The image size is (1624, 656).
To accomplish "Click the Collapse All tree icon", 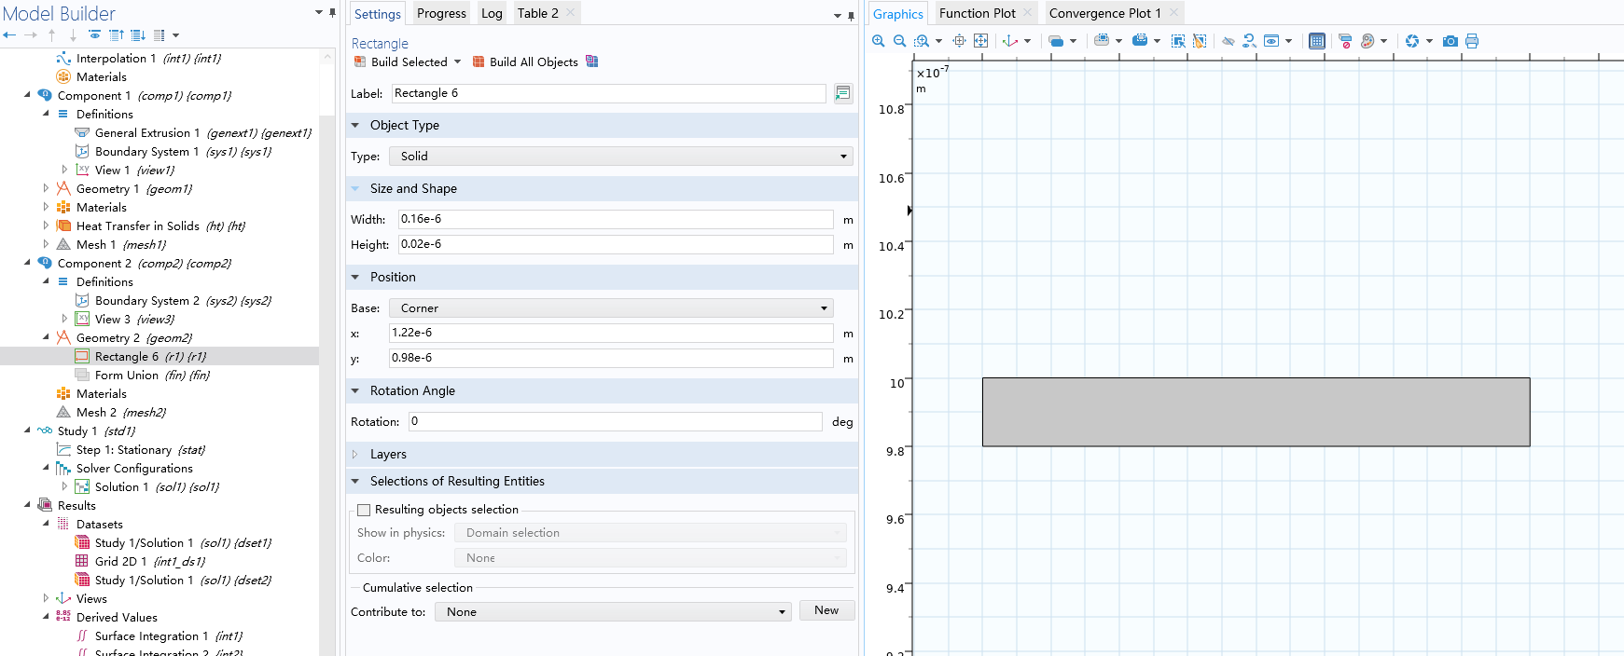I will (x=117, y=35).
